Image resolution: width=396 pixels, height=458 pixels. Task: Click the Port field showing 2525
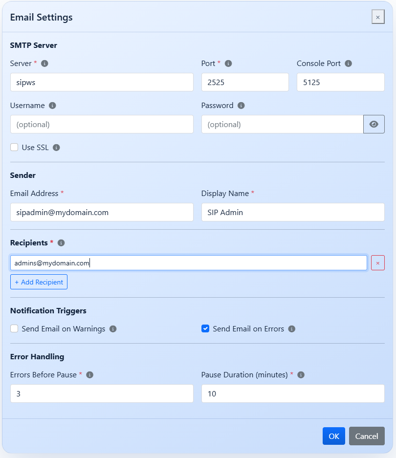[245, 82]
